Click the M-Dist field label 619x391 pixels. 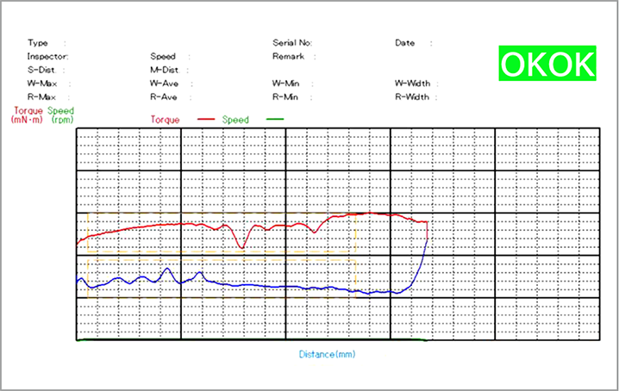[164, 70]
